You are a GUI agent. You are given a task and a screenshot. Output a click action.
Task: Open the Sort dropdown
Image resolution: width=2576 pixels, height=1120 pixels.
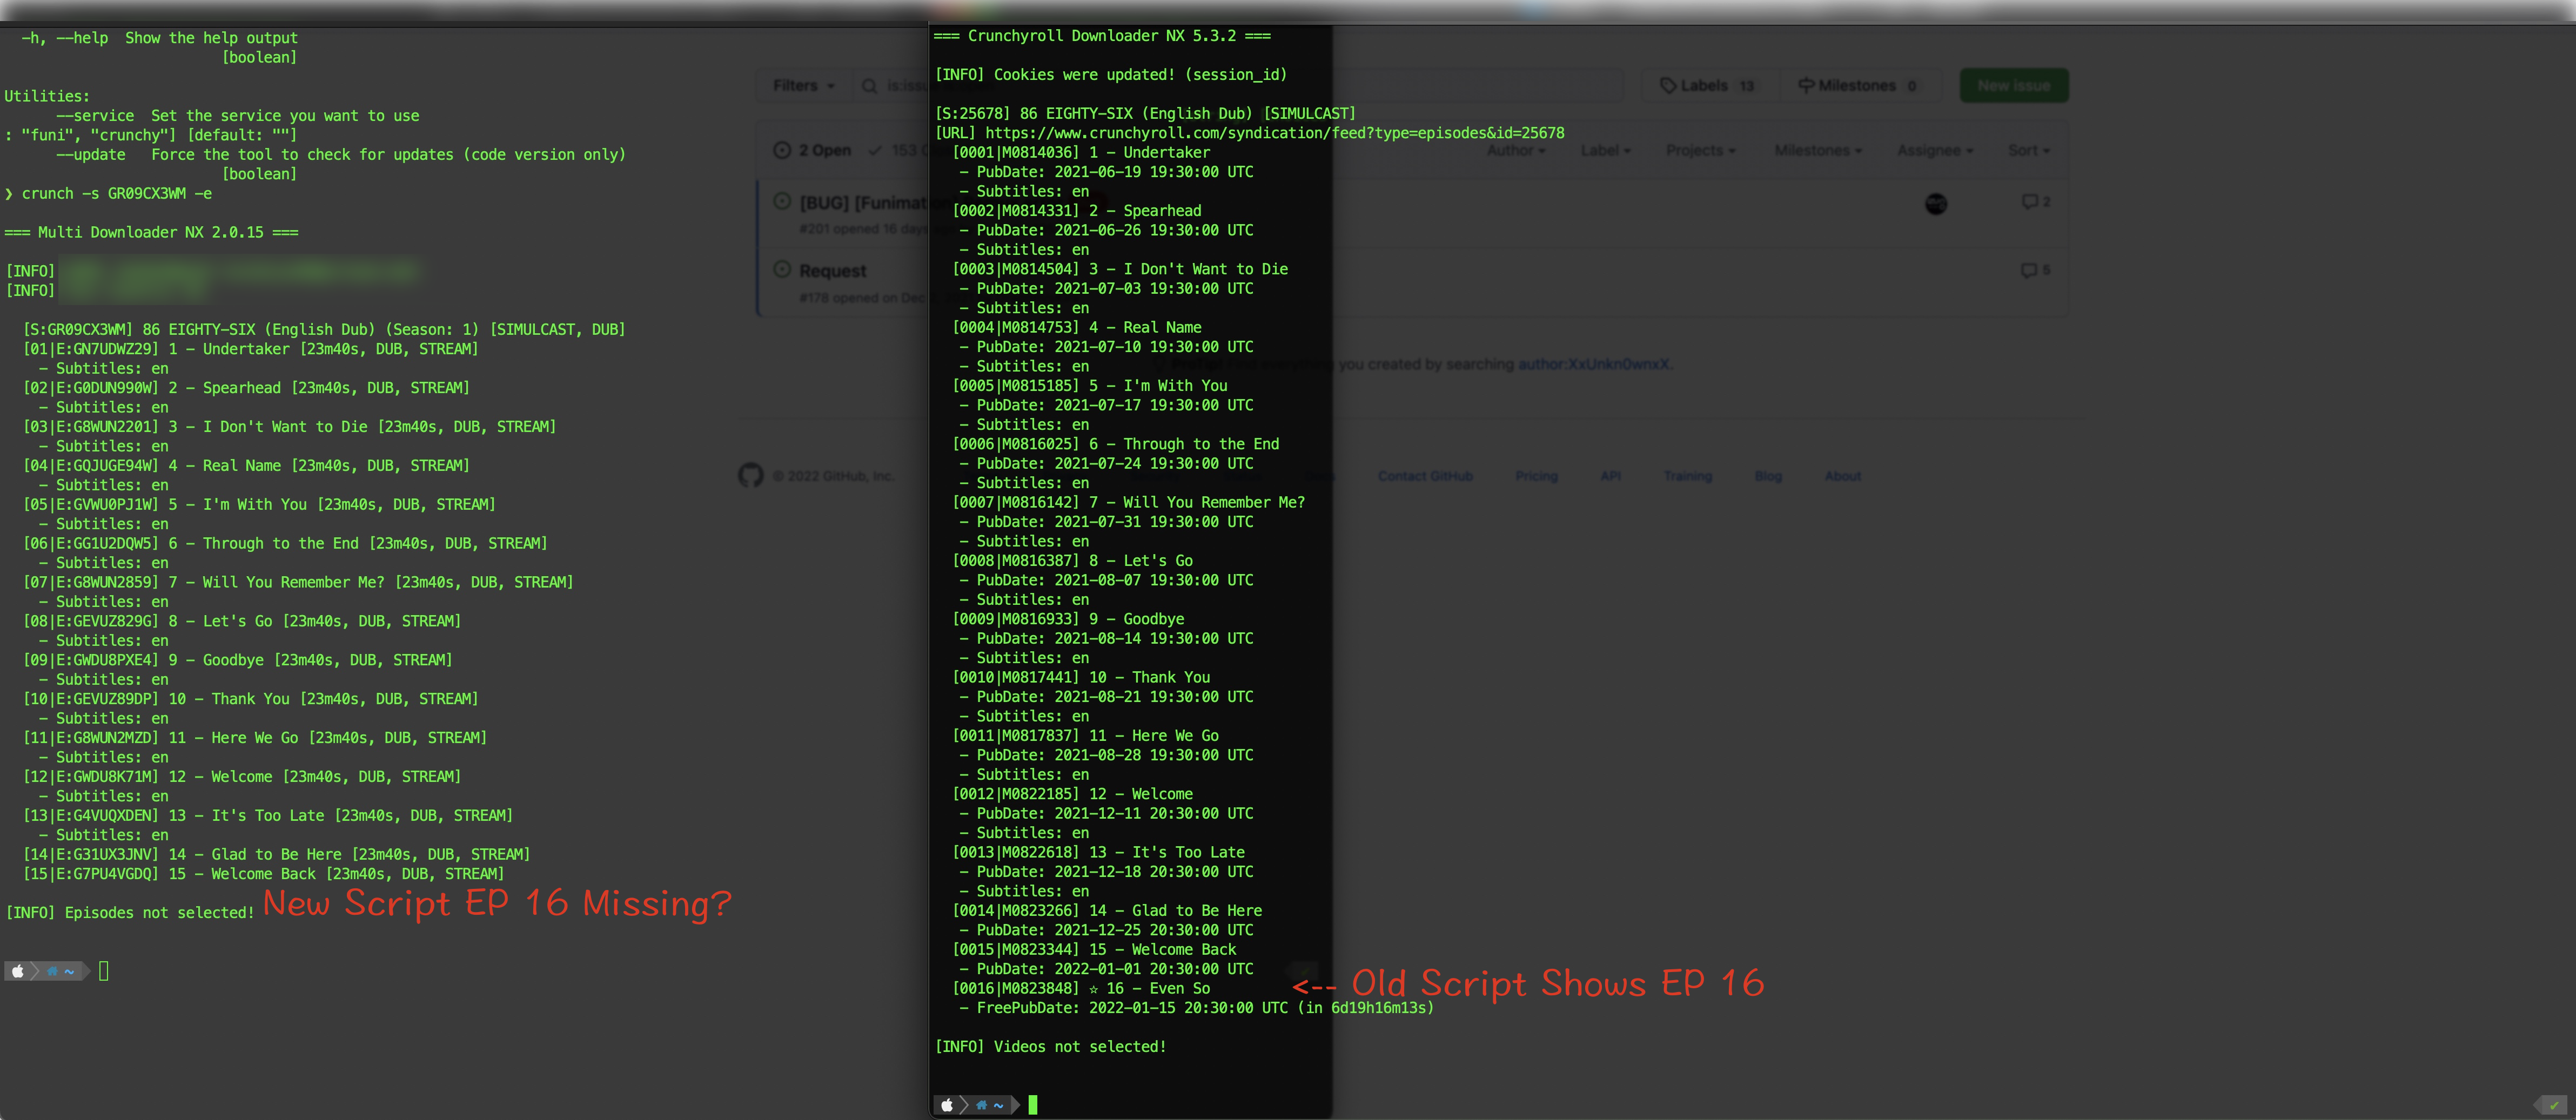point(2029,151)
